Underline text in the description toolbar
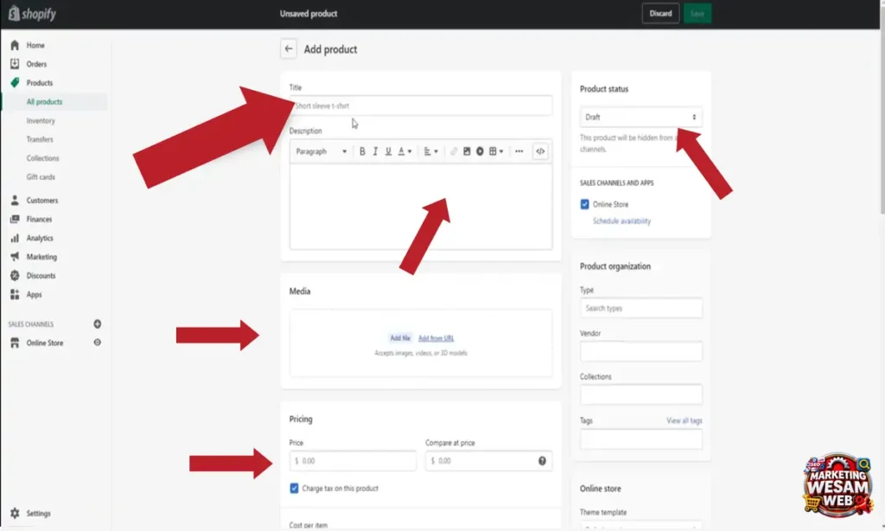The image size is (885, 531). (x=388, y=151)
